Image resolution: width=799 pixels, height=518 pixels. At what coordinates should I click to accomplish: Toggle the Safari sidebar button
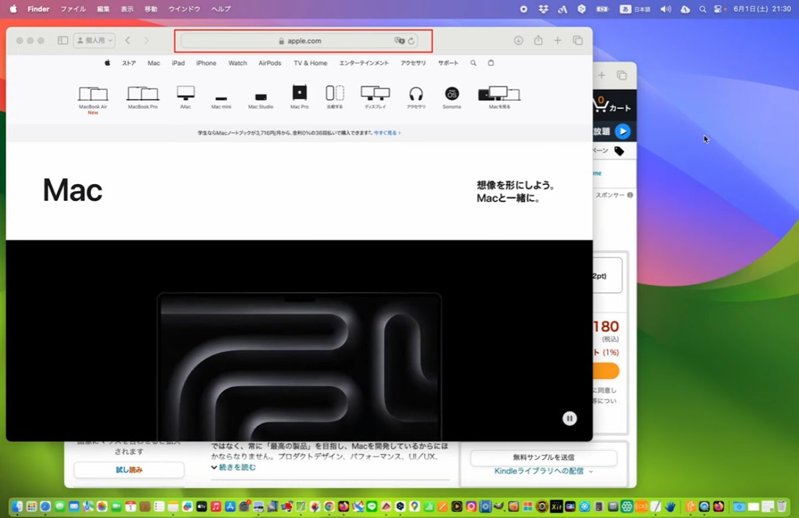[63, 41]
